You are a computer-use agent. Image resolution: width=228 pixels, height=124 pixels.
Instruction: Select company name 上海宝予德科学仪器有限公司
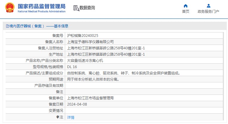click(x=90, y=42)
